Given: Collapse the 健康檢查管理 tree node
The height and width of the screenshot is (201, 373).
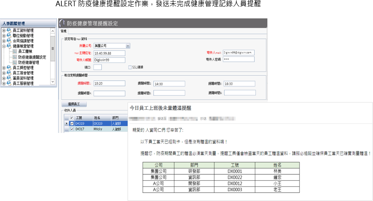Looking at the screenshot, I should point(4,46).
